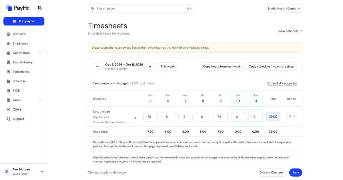Click the PayHr logo icon
Screen dimensions: 343x180
pos(9,8)
